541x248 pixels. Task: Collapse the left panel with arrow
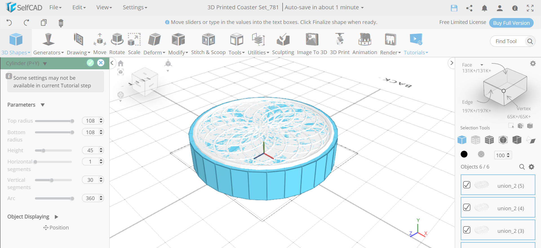click(x=112, y=63)
